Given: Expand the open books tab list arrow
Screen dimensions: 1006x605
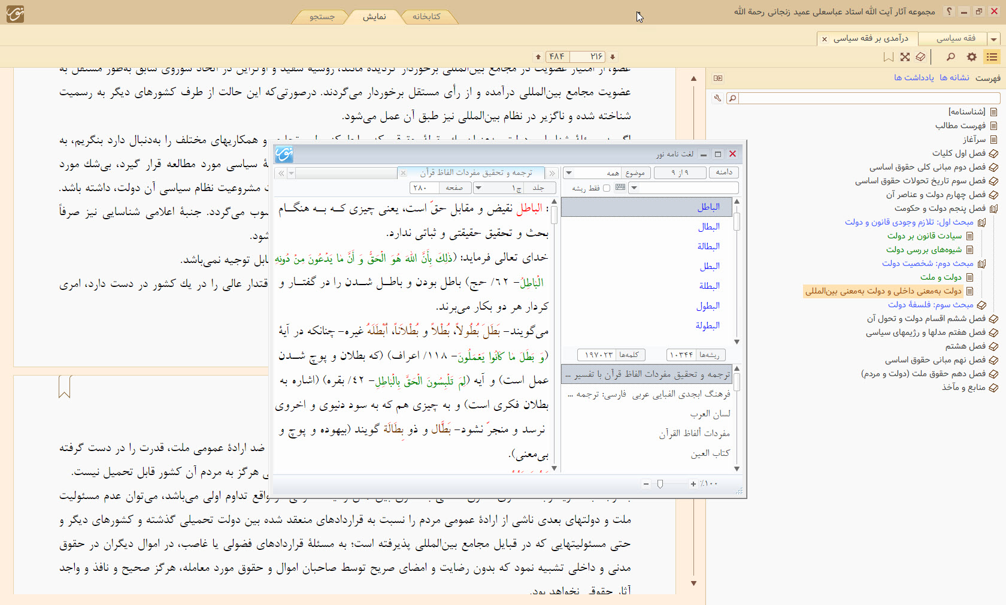Looking at the screenshot, I should (x=994, y=39).
